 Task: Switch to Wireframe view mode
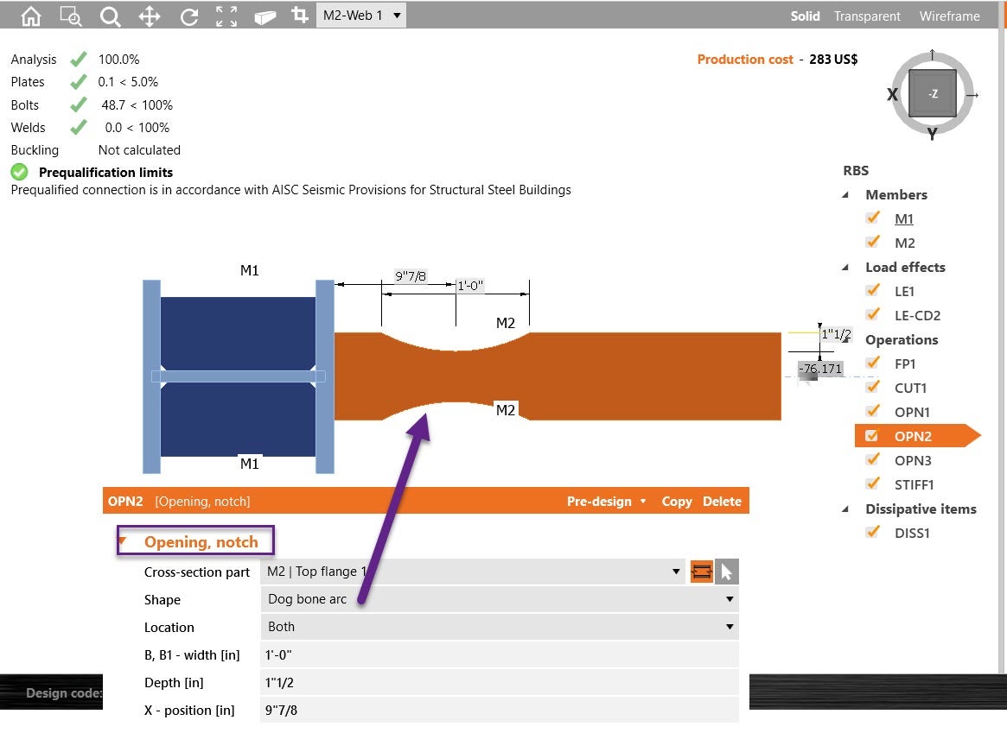(949, 16)
